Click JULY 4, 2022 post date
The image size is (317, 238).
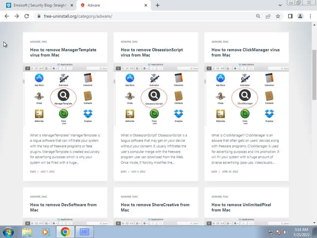138,171
